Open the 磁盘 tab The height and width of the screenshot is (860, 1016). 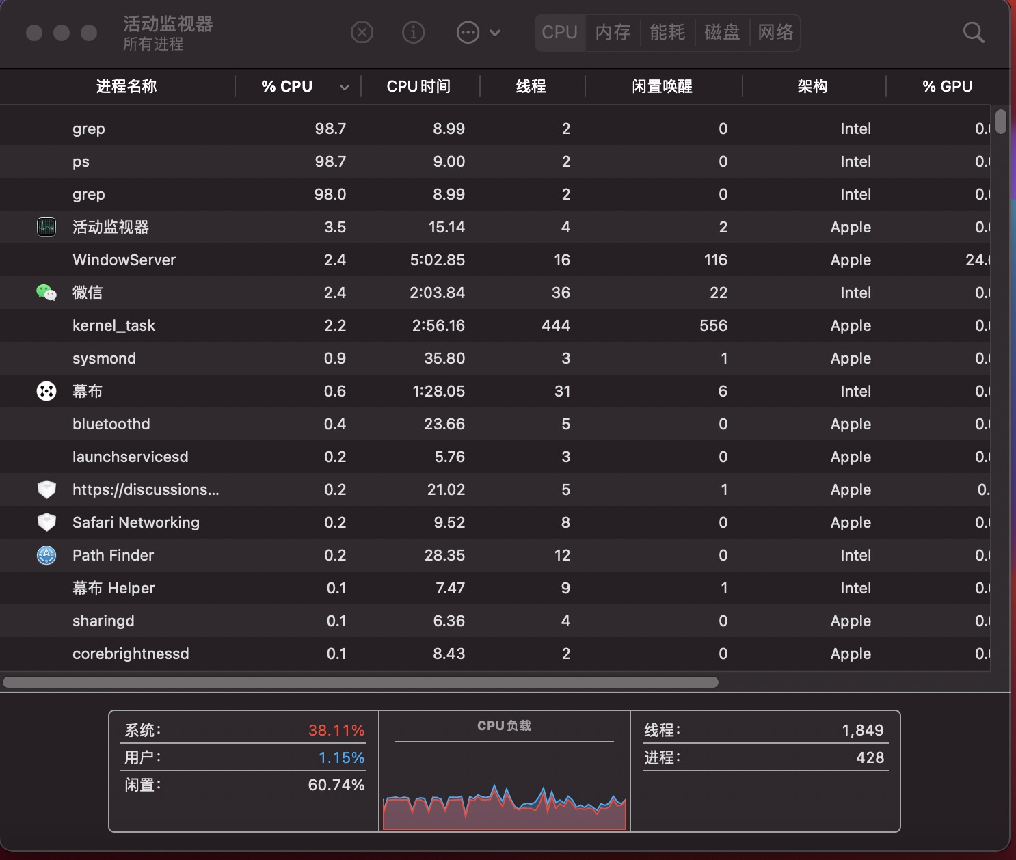click(x=722, y=32)
